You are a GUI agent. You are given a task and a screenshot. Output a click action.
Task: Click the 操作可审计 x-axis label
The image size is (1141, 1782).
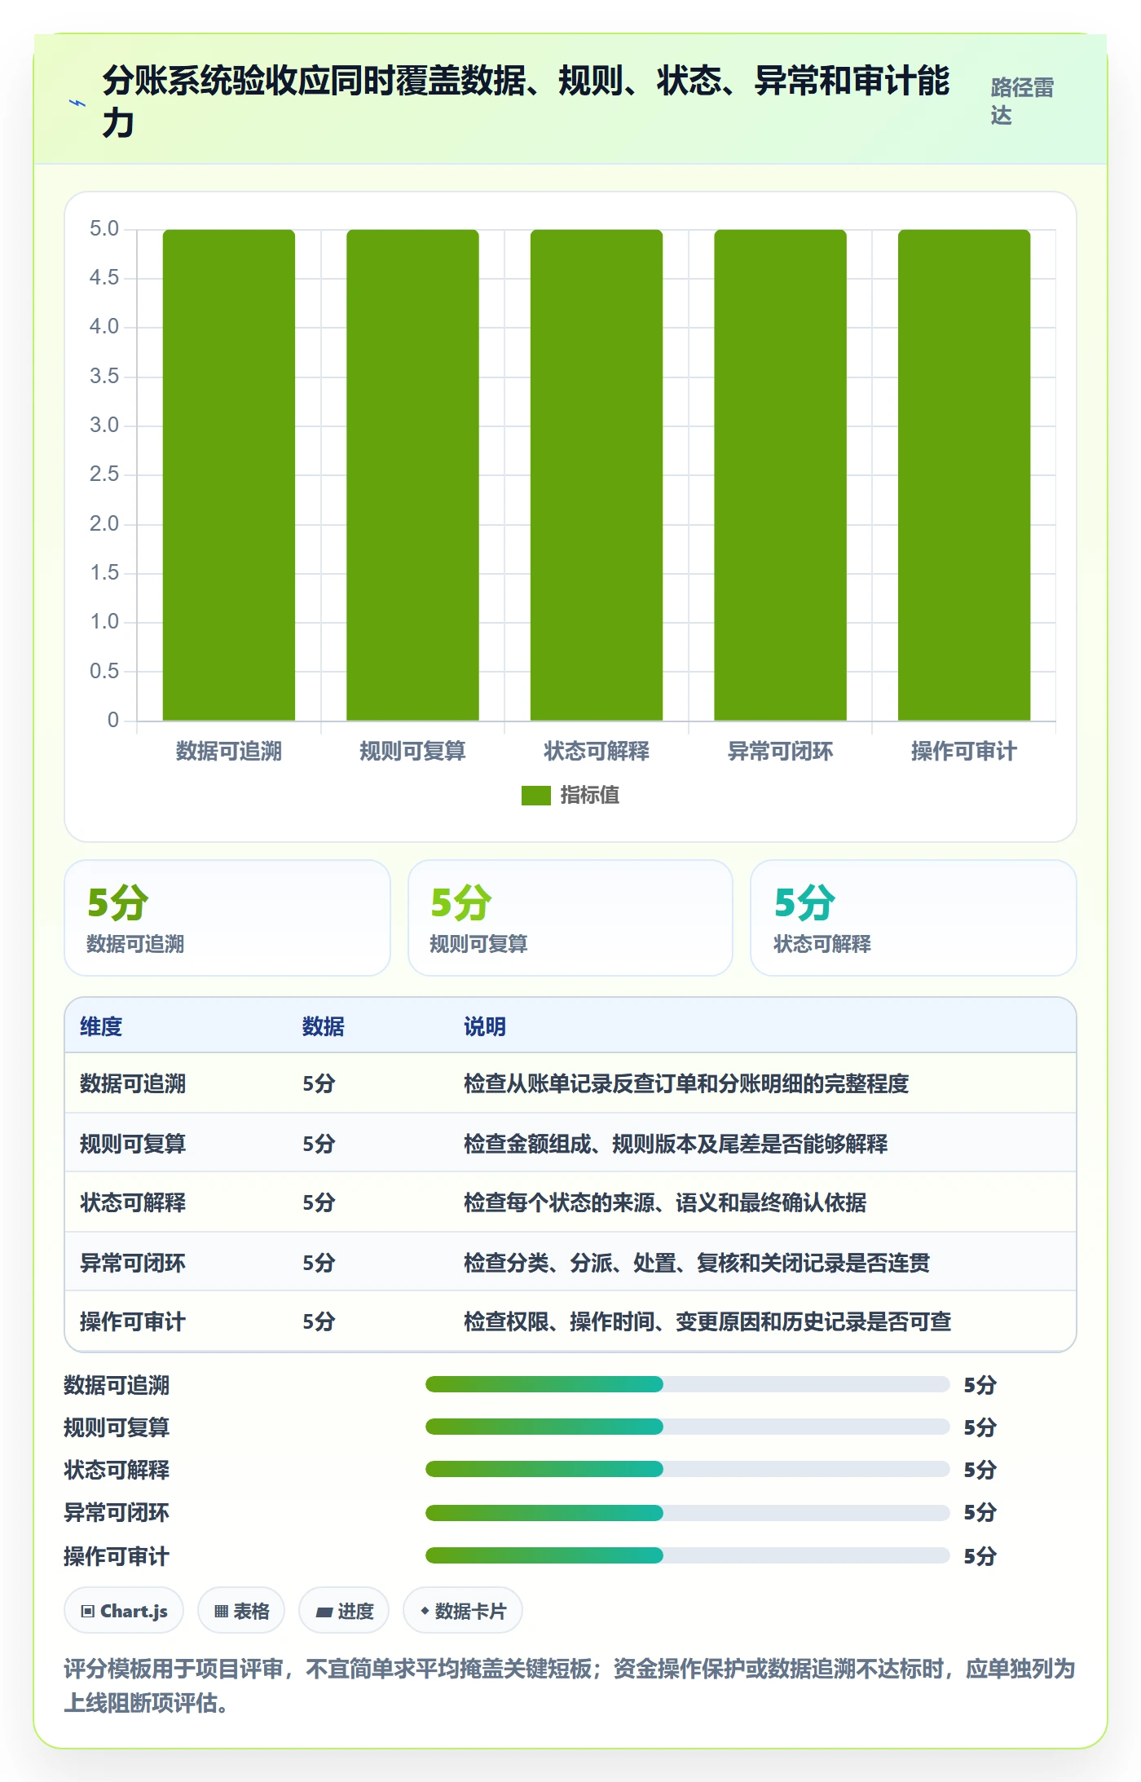point(964,751)
